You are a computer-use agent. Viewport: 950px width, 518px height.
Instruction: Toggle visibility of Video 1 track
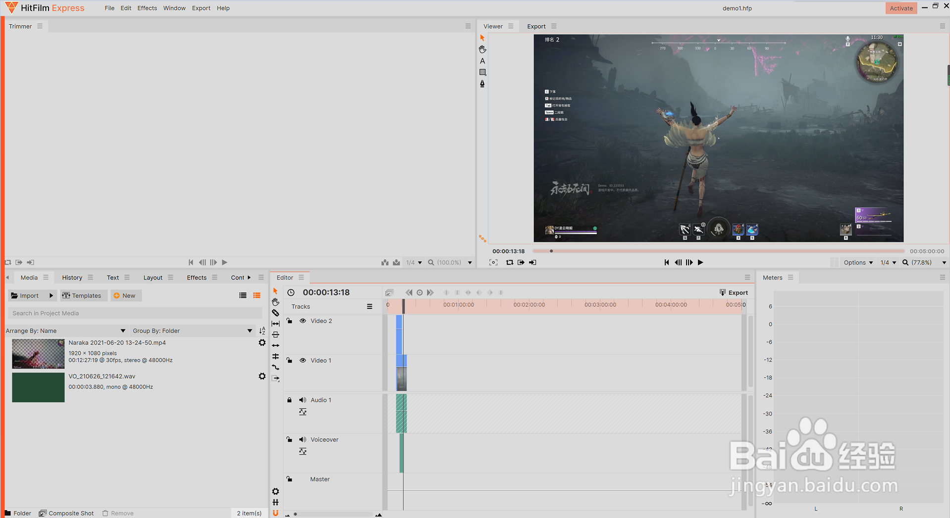tap(303, 360)
